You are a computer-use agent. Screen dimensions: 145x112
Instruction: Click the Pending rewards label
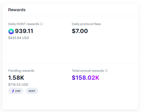tap(21, 71)
